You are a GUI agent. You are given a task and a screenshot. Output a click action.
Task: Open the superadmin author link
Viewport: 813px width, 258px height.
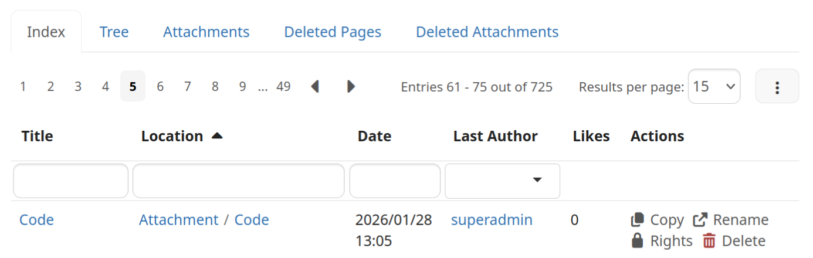tap(492, 220)
